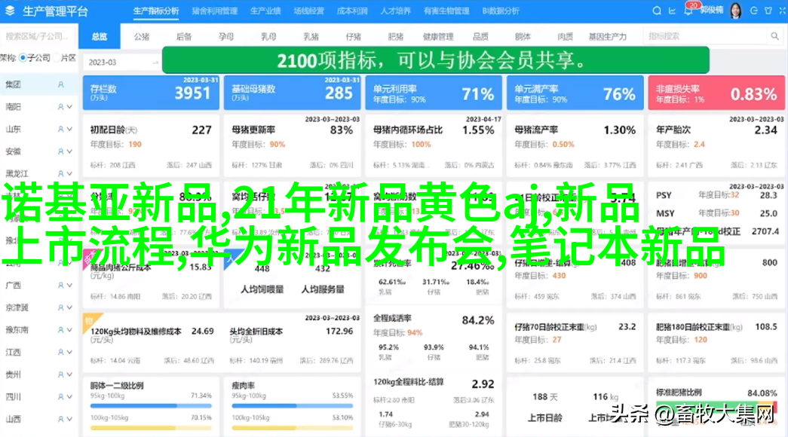Click the logout icon in header
This screenshot has height=437, width=788.
coord(753,11)
